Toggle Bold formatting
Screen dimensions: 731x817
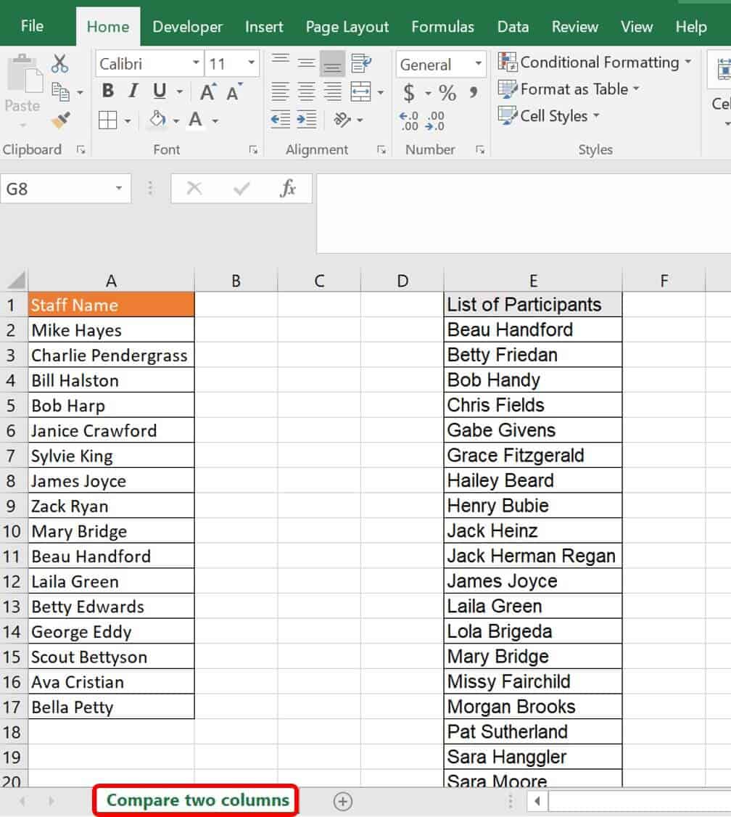[108, 91]
